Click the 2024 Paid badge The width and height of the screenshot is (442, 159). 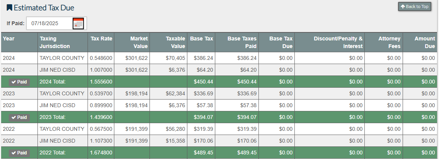[19, 82]
